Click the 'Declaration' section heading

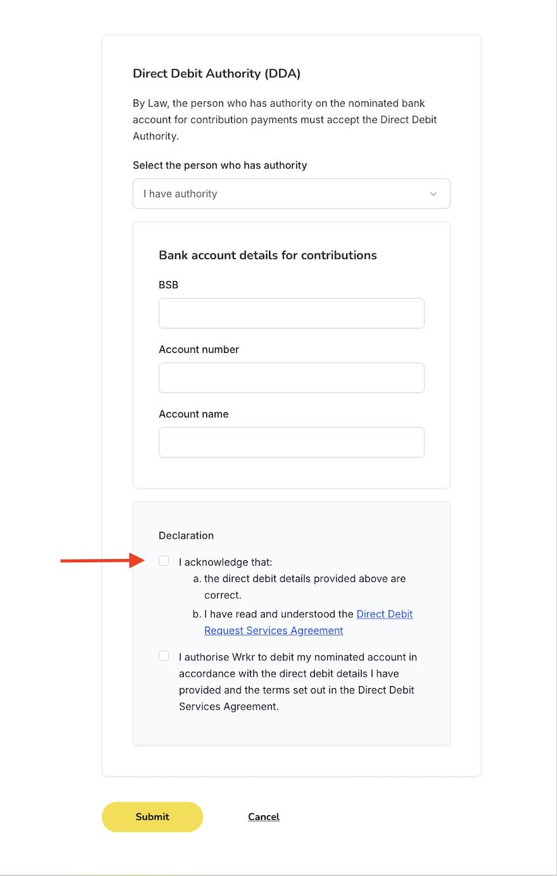click(186, 535)
